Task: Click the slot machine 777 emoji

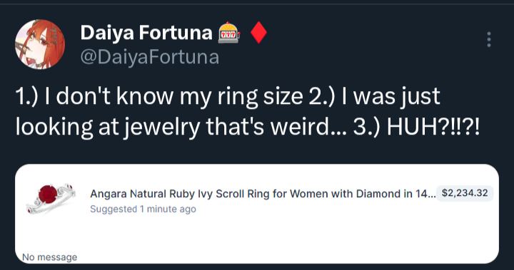Action: tap(229, 33)
